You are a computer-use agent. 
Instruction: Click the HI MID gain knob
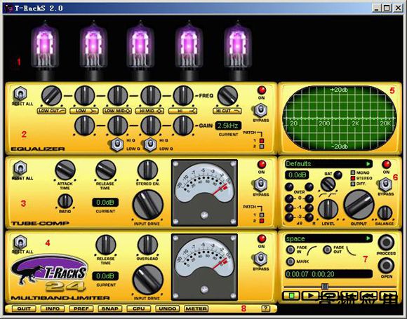coord(151,125)
